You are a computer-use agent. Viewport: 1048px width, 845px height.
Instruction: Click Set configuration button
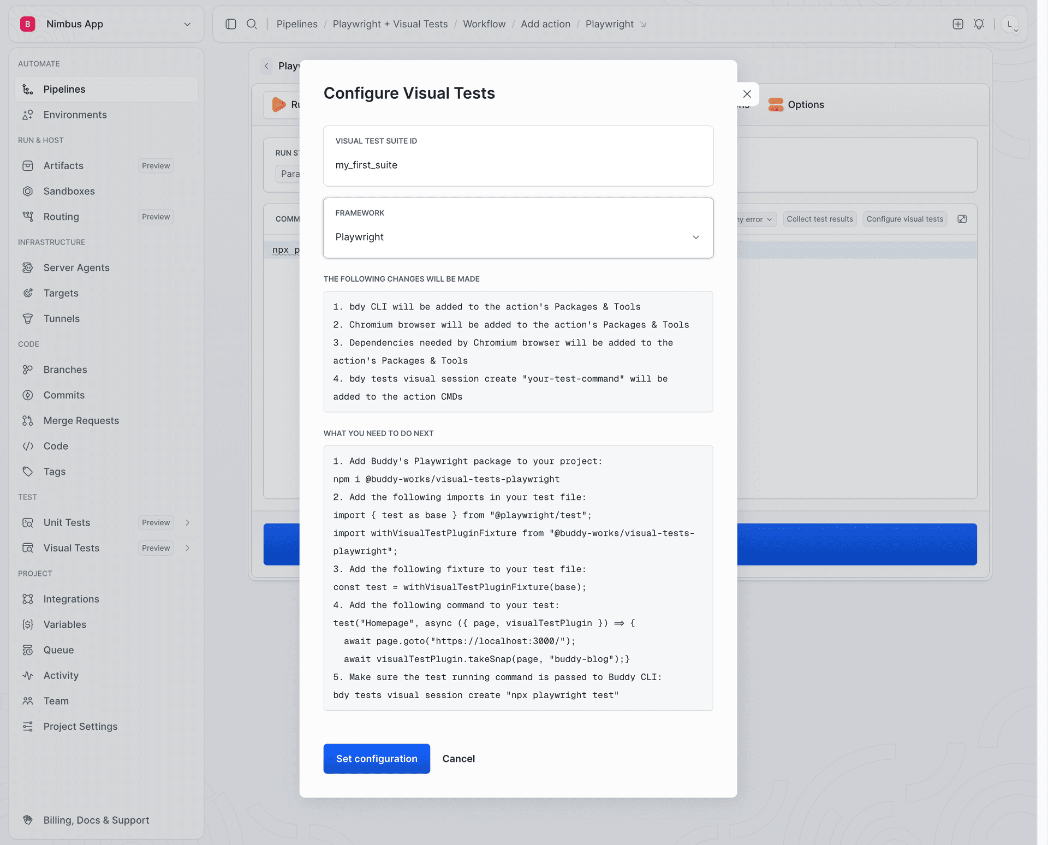[x=377, y=759]
